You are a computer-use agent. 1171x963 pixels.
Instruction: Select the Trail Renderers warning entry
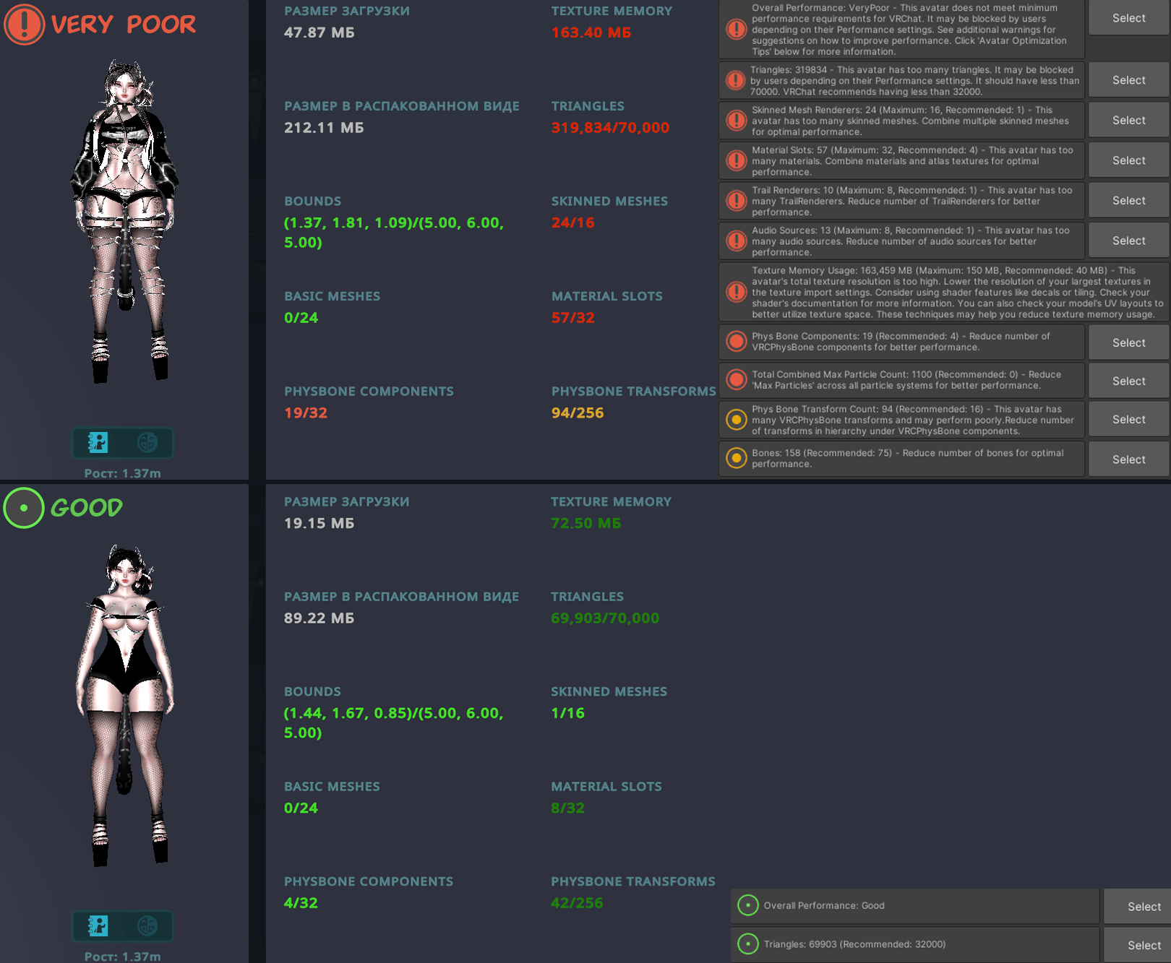click(x=1128, y=200)
